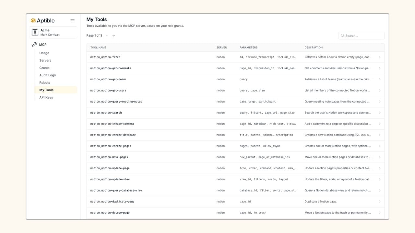Click the Acme organization building icon
Image resolution: width=415 pixels, height=233 pixels.
[x=35, y=32]
